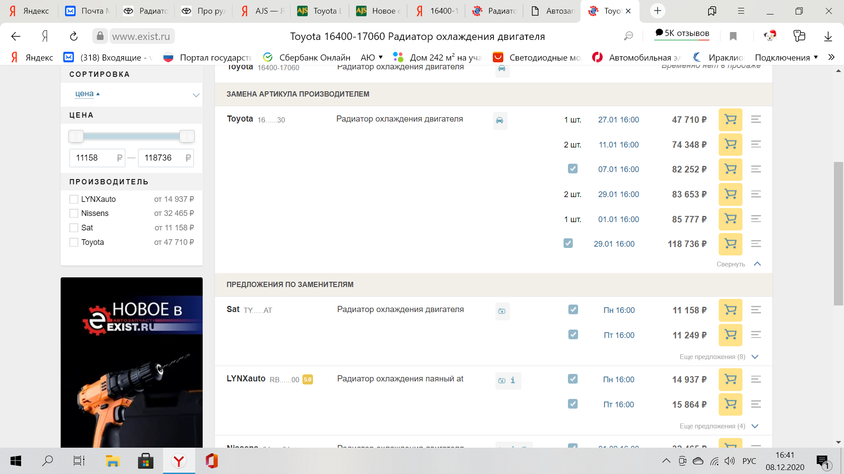The height and width of the screenshot is (474, 844).
Task: Show info icon for the LYNXauto radiator
Action: point(513,381)
